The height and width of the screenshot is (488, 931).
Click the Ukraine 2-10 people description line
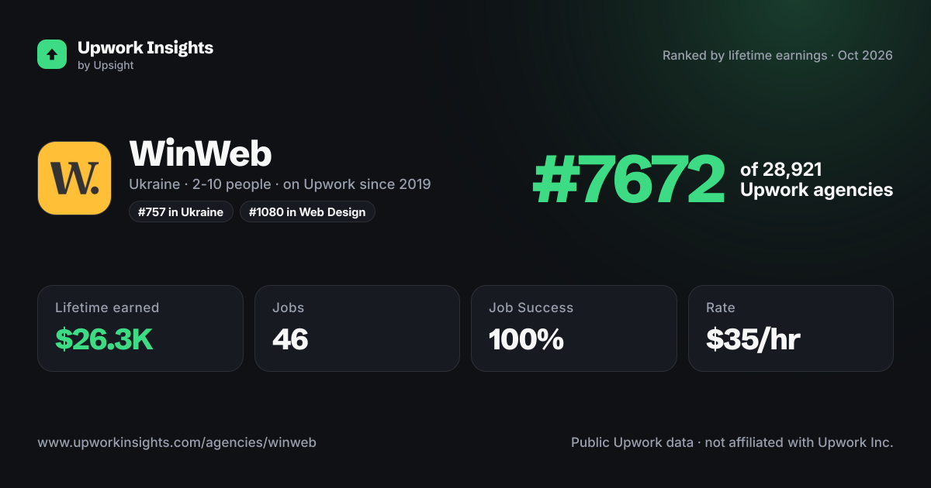(280, 184)
